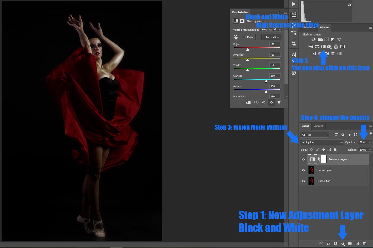Create a new layer group folder
The image size is (373, 248).
tap(350, 243)
